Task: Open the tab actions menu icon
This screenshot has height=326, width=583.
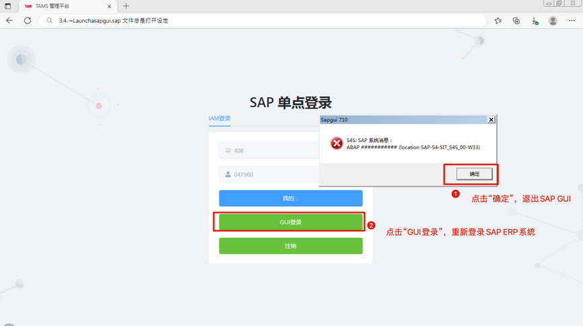Action: (x=8, y=6)
